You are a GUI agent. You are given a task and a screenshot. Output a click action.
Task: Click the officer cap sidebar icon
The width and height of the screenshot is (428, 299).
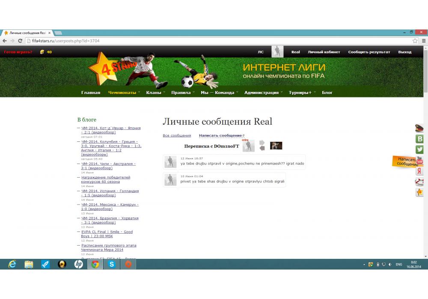pos(419,128)
